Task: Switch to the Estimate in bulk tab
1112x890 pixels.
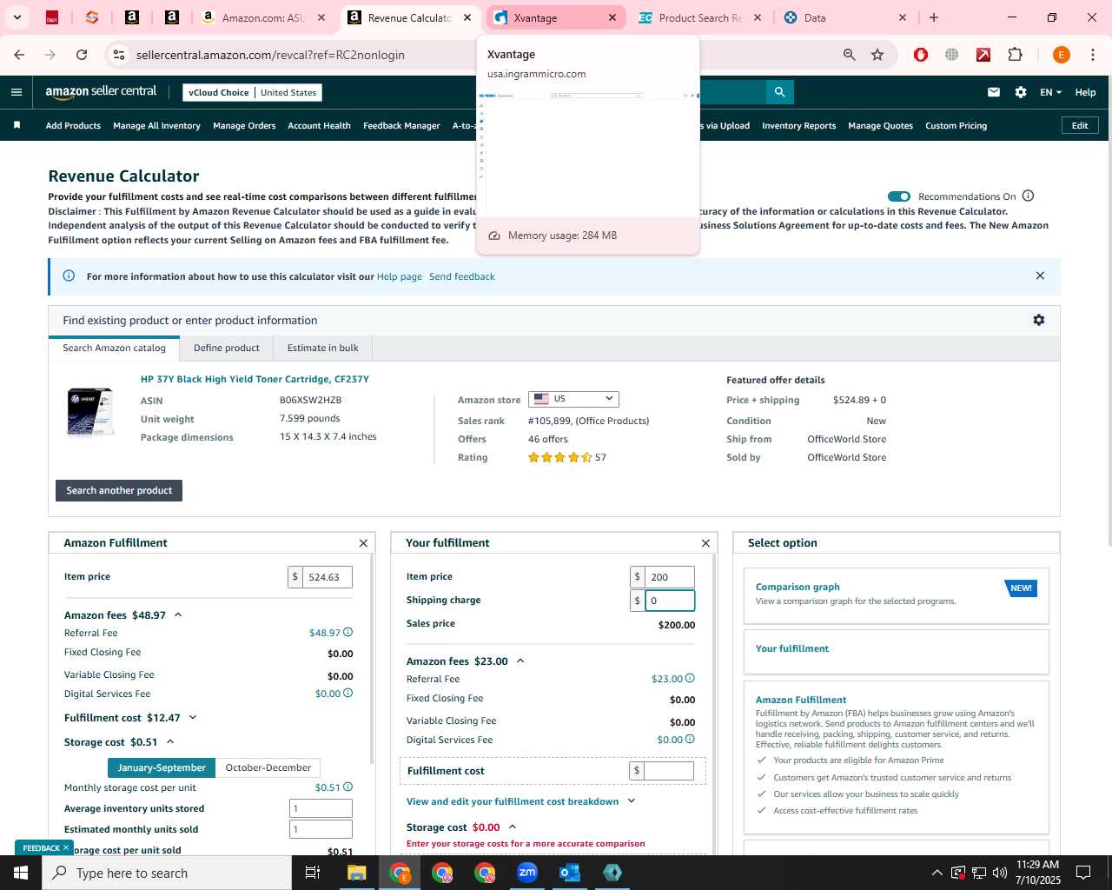Action: (x=323, y=348)
